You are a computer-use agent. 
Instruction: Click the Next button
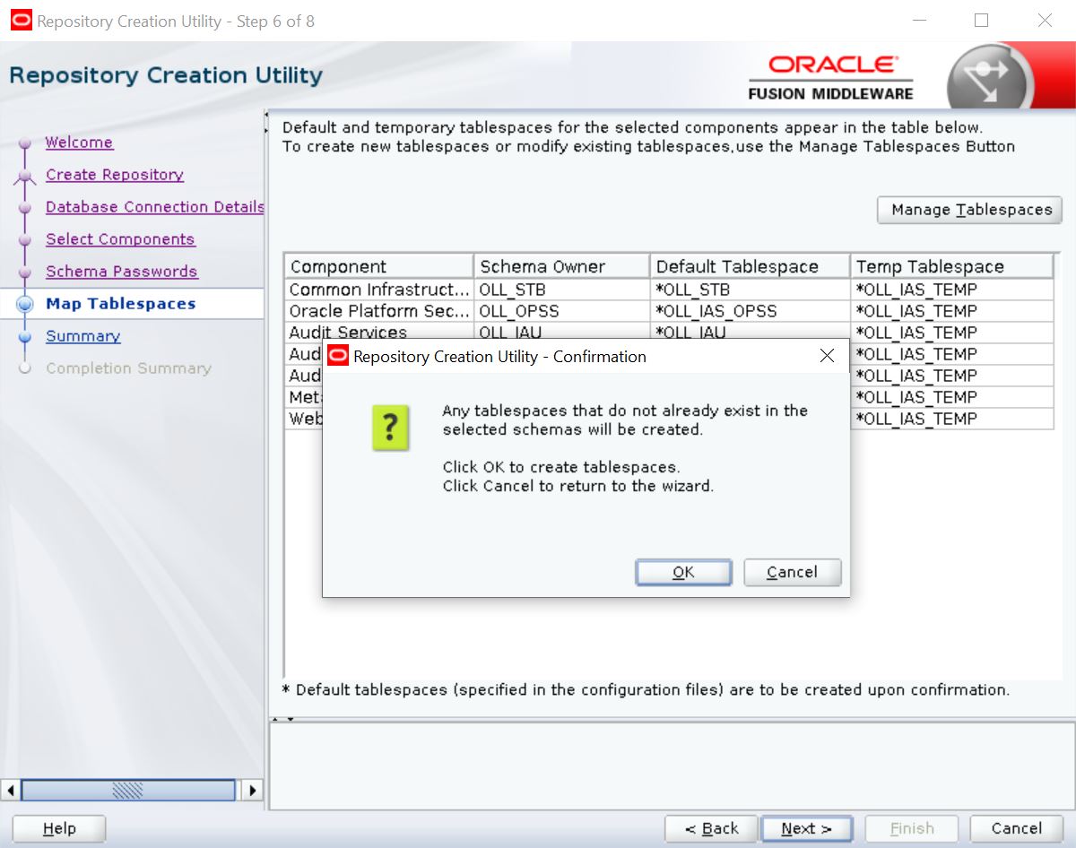pos(806,828)
